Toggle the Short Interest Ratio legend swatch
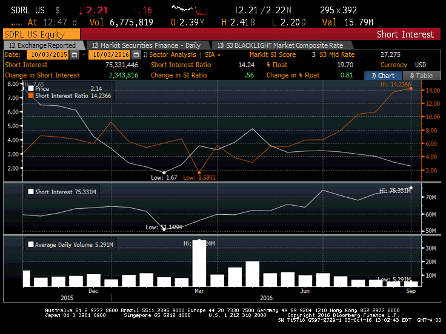Image resolution: width=446 pixels, height=334 pixels. pos(31,96)
